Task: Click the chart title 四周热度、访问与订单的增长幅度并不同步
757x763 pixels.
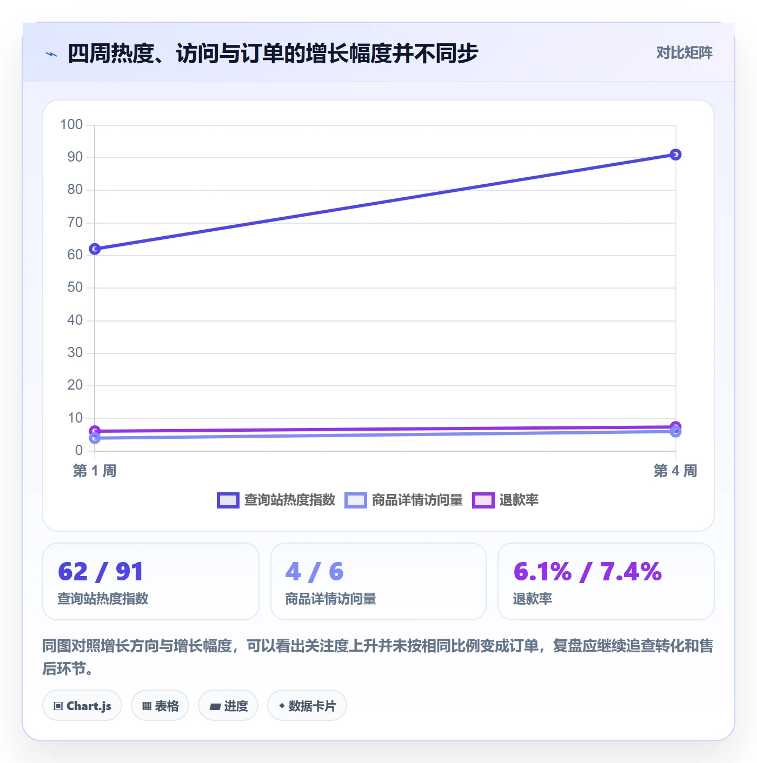Action: point(273,53)
